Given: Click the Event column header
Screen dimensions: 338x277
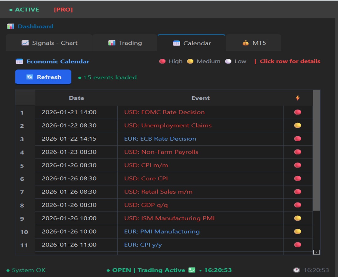Looking at the screenshot, I should click(x=200, y=98).
